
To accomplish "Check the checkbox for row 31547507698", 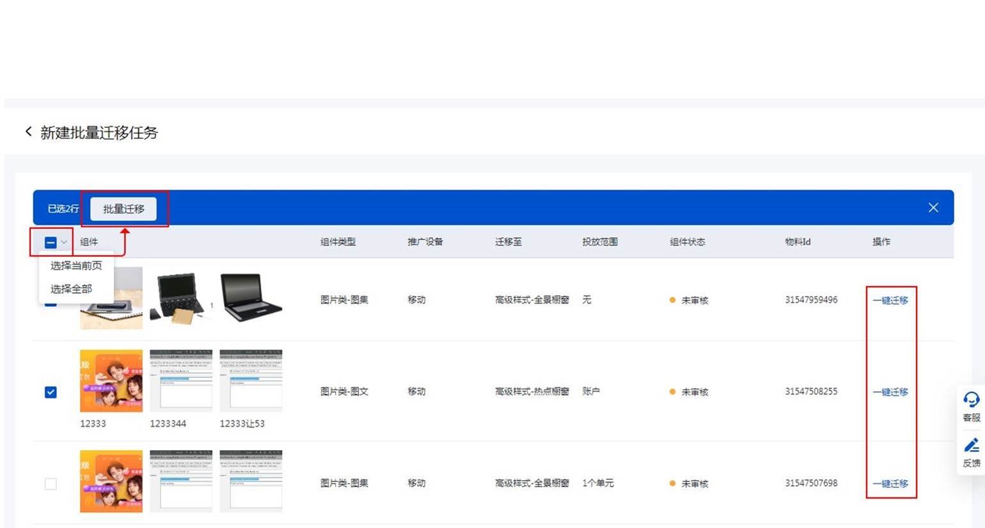I will (x=51, y=484).
